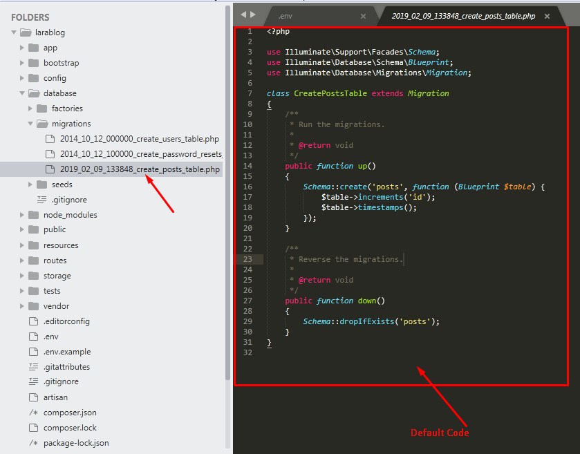Expand the factories folder arrow
This screenshot has width=580, height=454.
(x=30, y=108)
